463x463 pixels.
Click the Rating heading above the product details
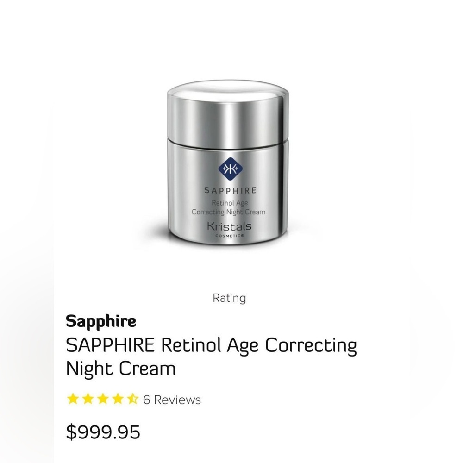click(x=230, y=298)
